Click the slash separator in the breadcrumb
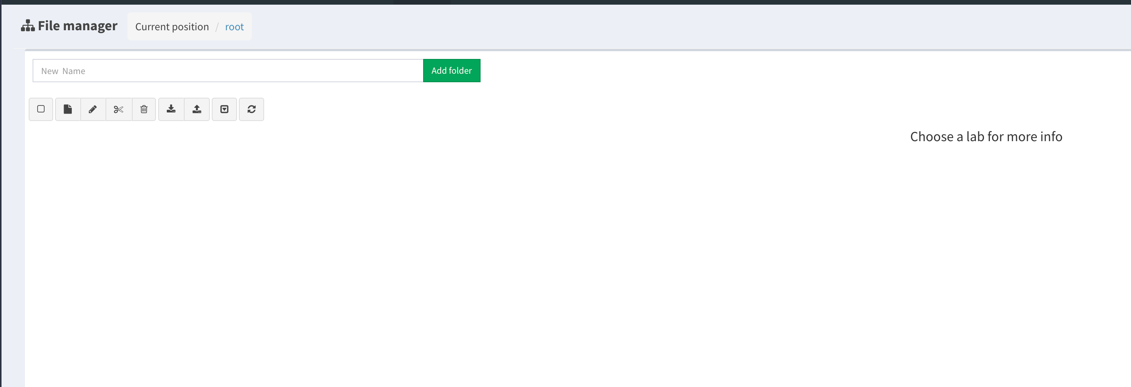 217,27
